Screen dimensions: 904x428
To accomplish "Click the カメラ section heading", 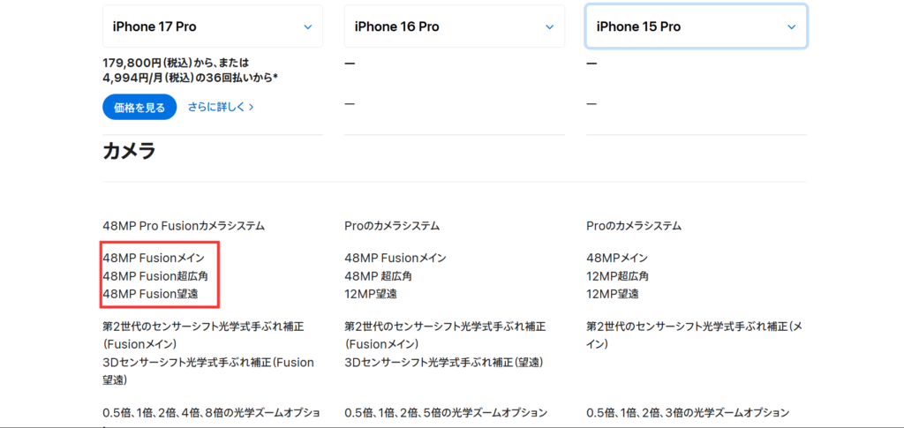I will tap(130, 151).
